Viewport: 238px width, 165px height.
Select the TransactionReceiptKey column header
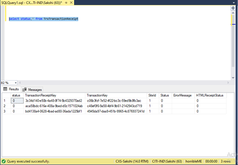(54, 95)
